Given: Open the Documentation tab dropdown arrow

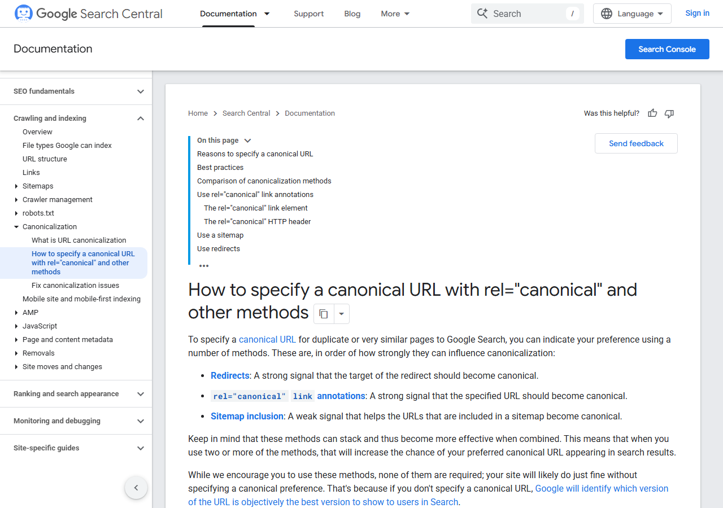Looking at the screenshot, I should tap(267, 14).
